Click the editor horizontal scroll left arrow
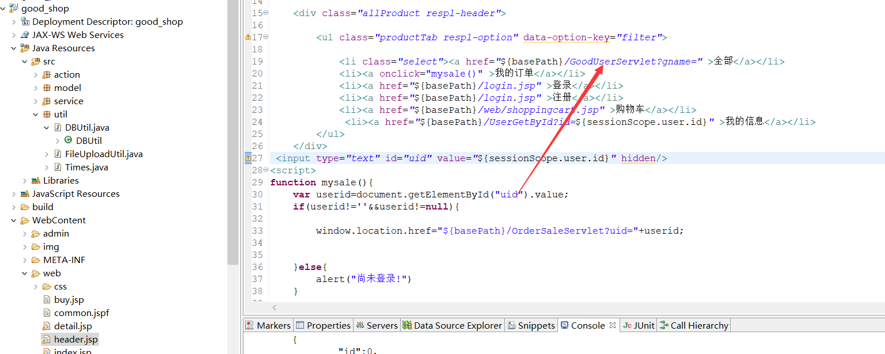 pyautogui.click(x=275, y=308)
